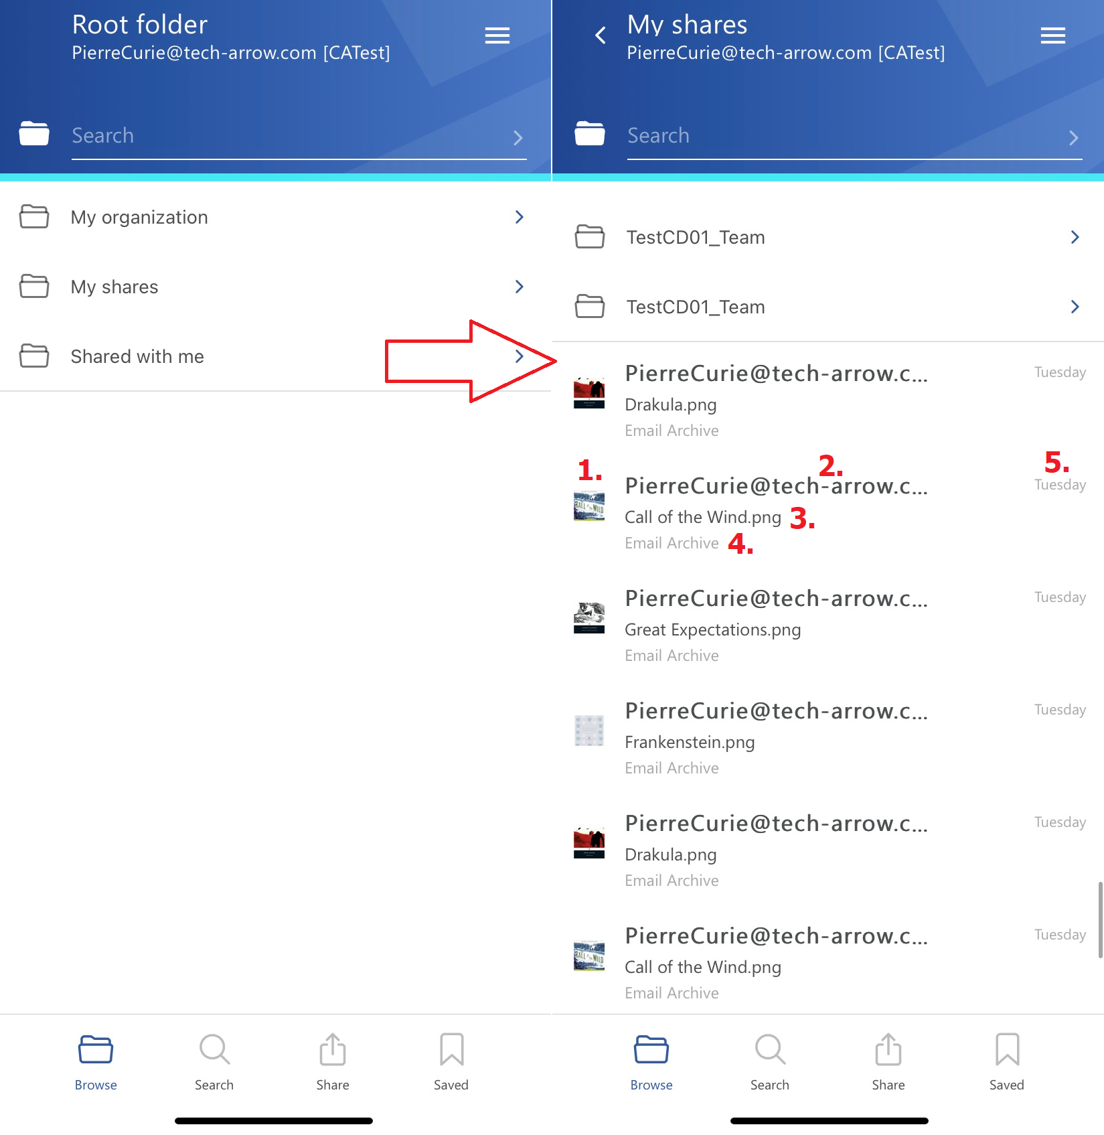Switch to the Saved tab on left screen
This screenshot has width=1104, height=1135.
pos(451,1062)
